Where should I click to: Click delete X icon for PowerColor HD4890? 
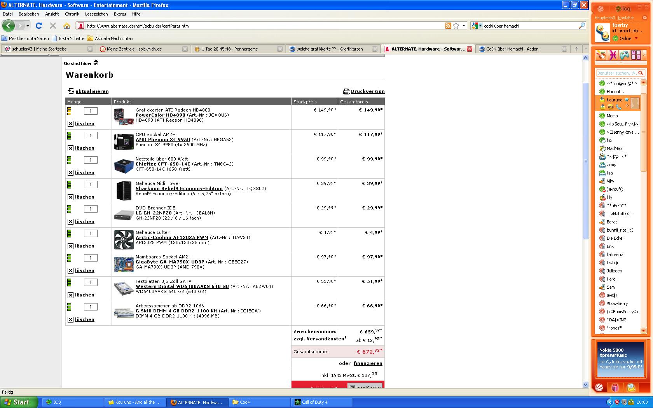click(x=70, y=124)
